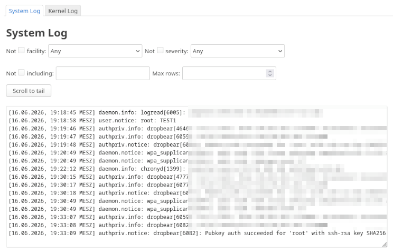Click the Scroll to tail button
Viewport: 393px width, 252px height.
pyautogui.click(x=29, y=91)
